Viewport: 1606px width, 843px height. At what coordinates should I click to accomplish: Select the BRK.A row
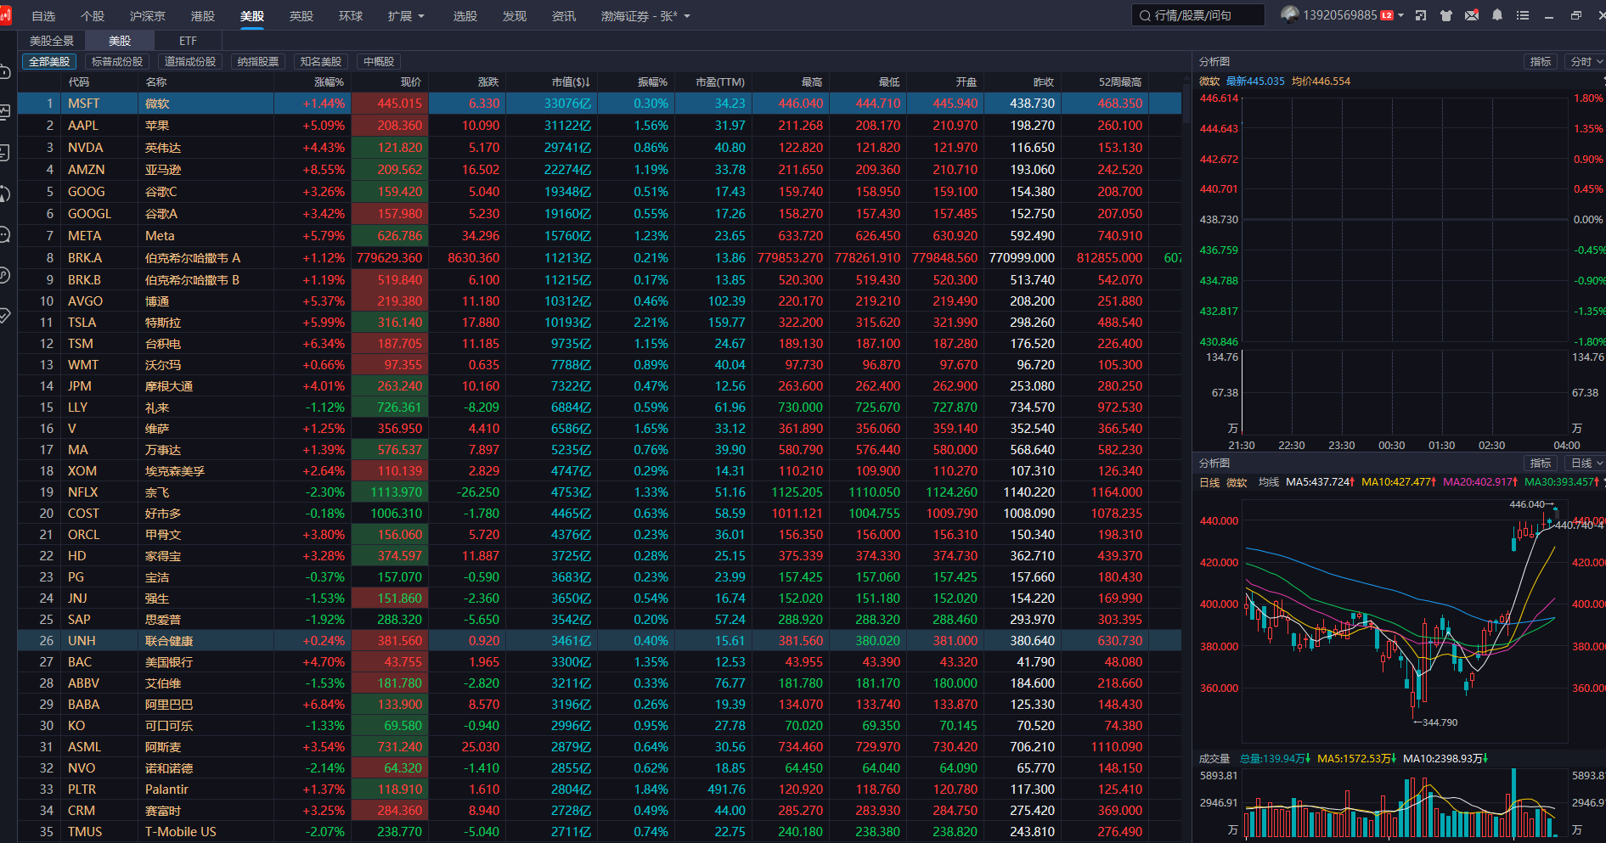(600, 258)
